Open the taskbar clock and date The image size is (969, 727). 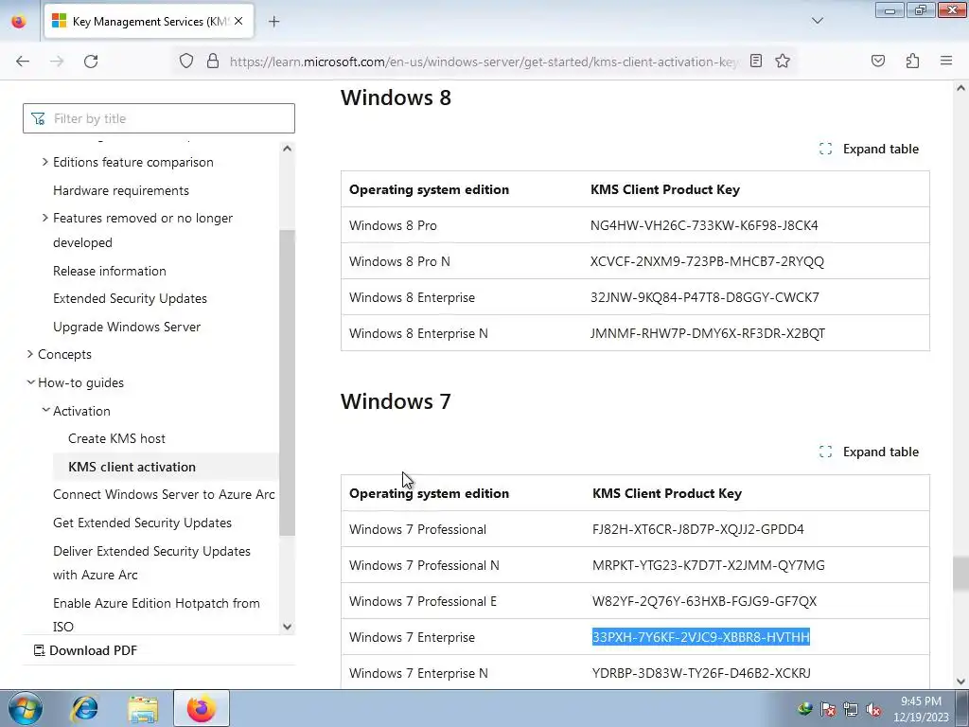click(921, 709)
